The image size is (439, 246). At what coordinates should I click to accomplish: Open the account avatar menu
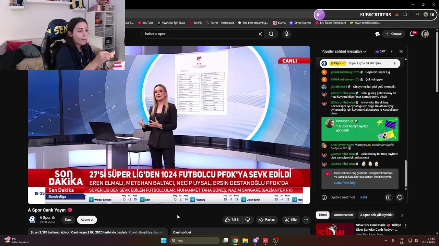coord(425,34)
